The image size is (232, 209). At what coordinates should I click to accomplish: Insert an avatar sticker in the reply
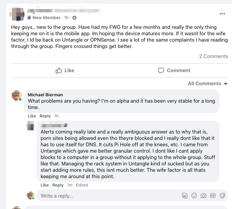click(185, 196)
